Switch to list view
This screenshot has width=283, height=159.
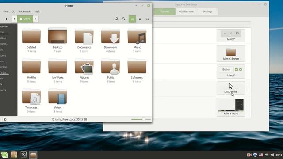(x=140, y=19)
